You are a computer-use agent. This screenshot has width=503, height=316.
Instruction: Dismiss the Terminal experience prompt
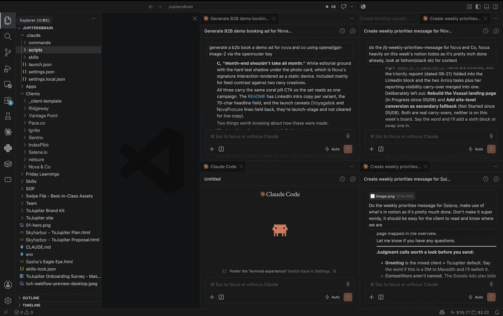(x=334, y=271)
